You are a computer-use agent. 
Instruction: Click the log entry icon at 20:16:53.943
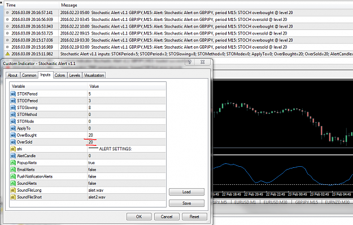[7, 27]
